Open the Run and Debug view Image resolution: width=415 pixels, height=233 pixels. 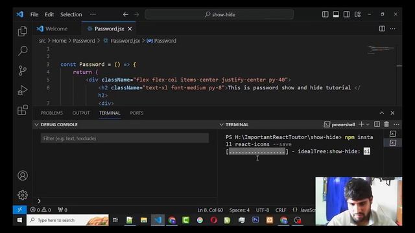[x=23, y=90]
